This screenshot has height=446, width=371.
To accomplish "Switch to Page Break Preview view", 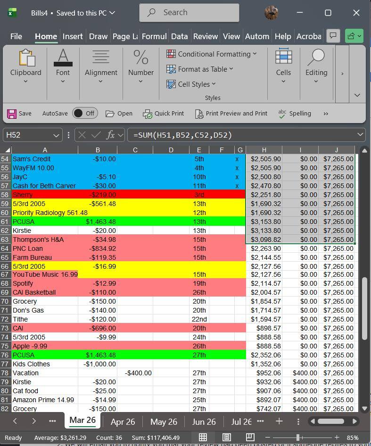I will [250, 437].
